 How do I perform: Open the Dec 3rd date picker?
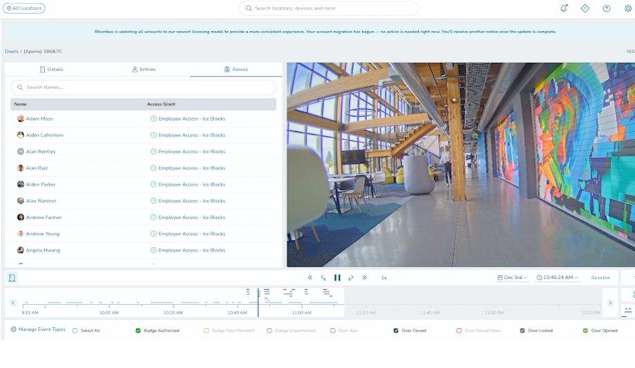[x=512, y=278]
